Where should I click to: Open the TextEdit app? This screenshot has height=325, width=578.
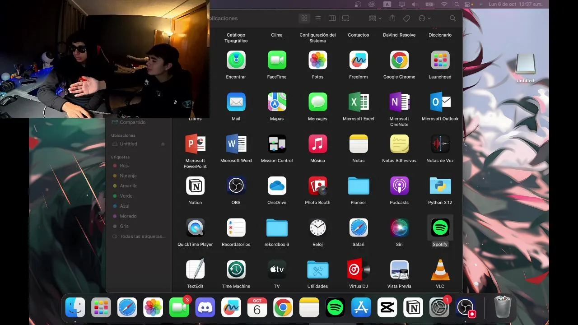pos(195,270)
